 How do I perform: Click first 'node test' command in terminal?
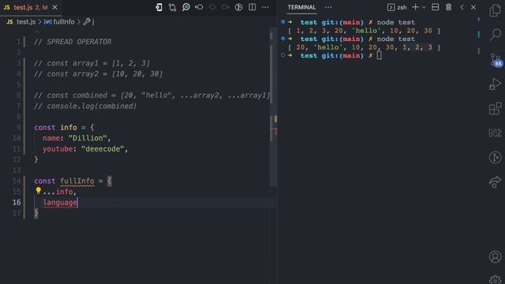click(396, 22)
